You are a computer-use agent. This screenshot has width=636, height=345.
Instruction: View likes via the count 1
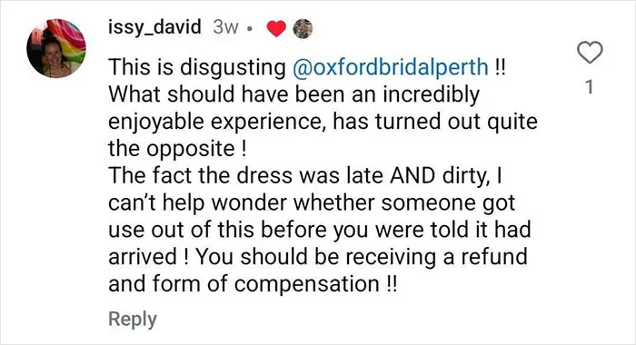point(590,87)
